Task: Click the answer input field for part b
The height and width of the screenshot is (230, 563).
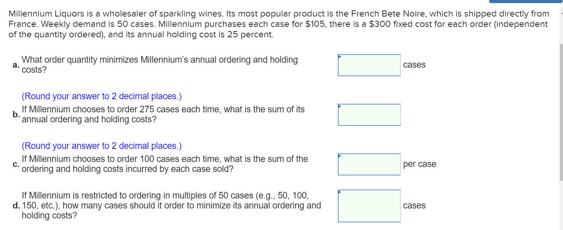Action: (368, 114)
